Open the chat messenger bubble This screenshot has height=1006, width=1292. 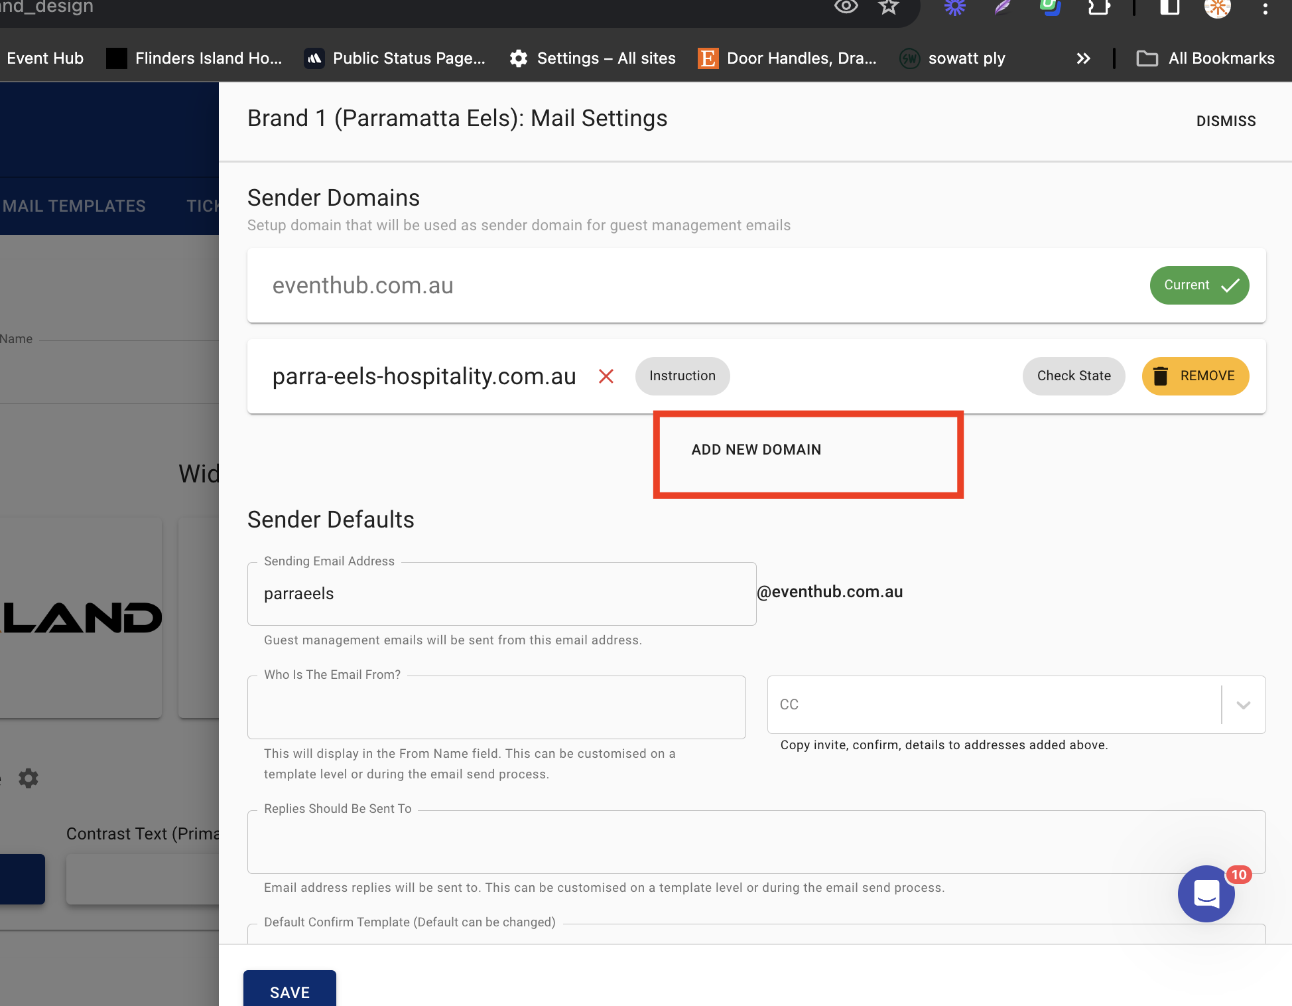tap(1206, 893)
